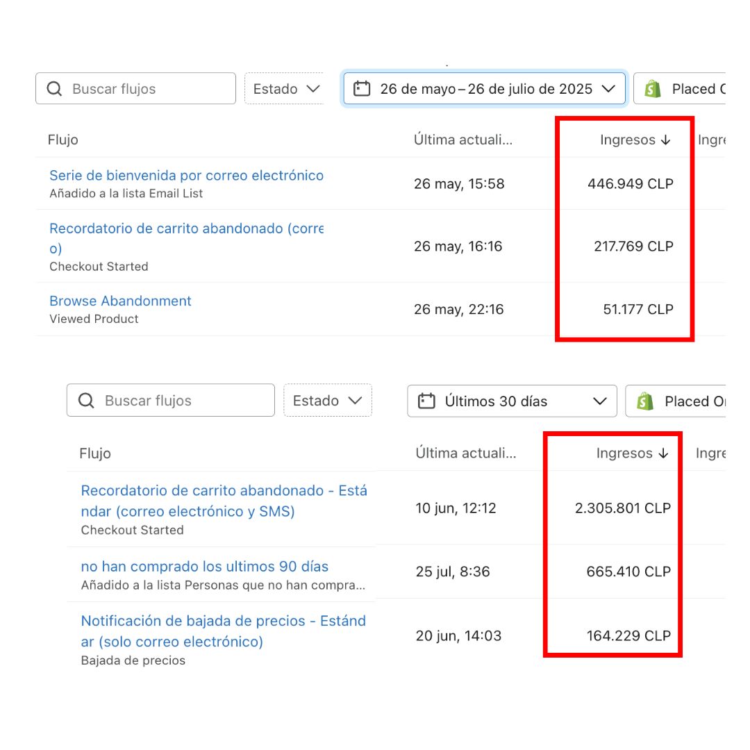This screenshot has width=750, height=750.
Task: Click the sort arrow next to Ingresos in upper table
Action: [x=666, y=140]
